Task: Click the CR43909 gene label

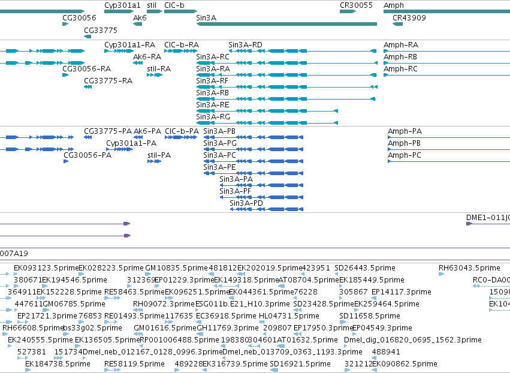Action: [409, 17]
